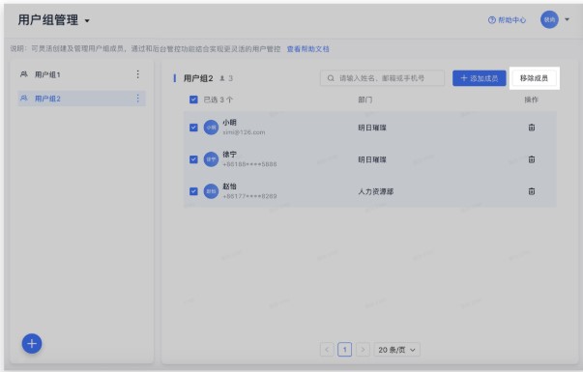Click the name 赵怡
The image size is (583, 372).
point(229,186)
